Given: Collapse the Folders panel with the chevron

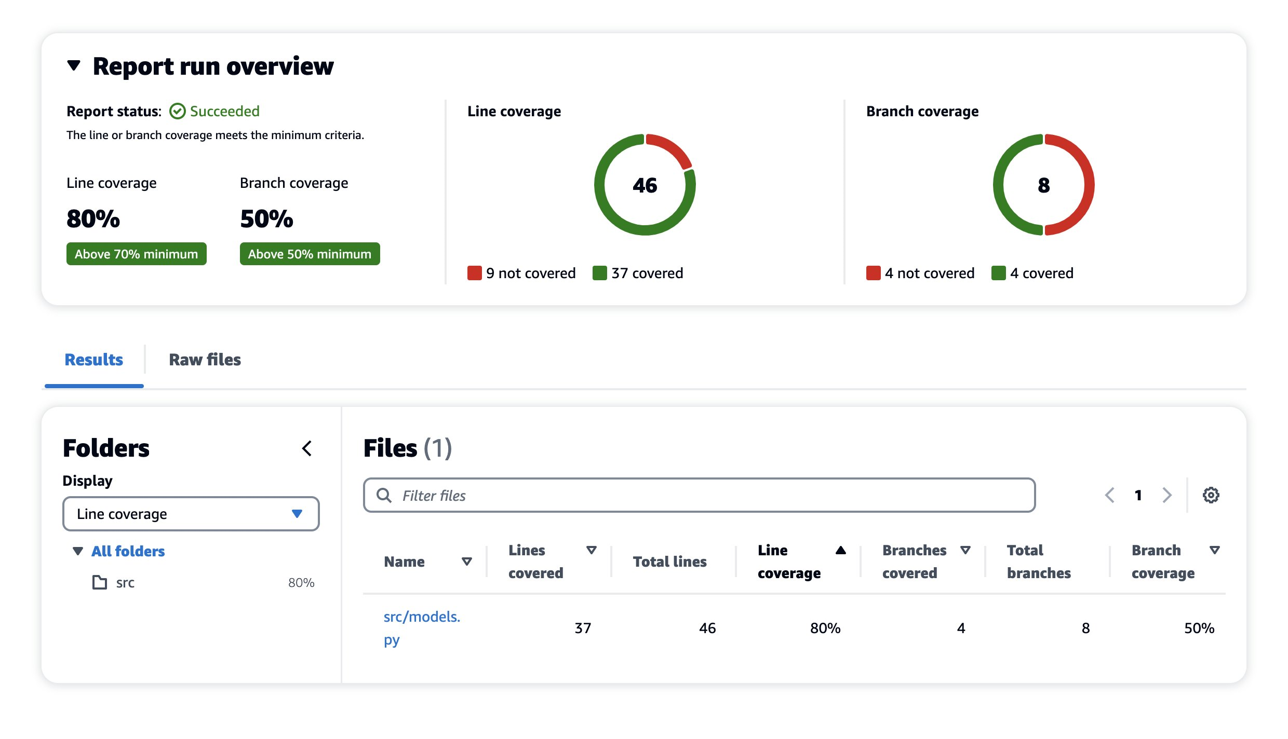Looking at the screenshot, I should [x=307, y=448].
